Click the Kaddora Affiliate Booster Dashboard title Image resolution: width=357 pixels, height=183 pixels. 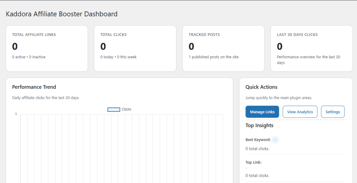62,14
